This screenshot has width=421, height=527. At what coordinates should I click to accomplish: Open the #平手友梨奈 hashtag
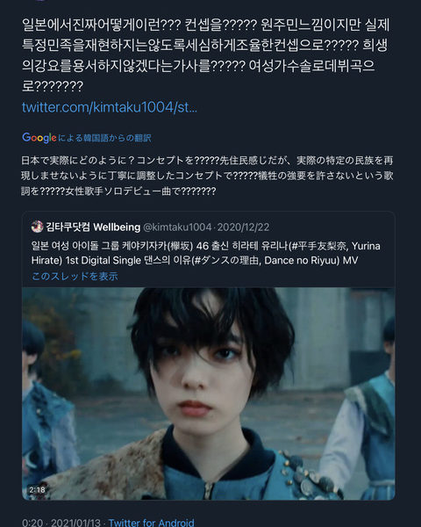coord(319,246)
